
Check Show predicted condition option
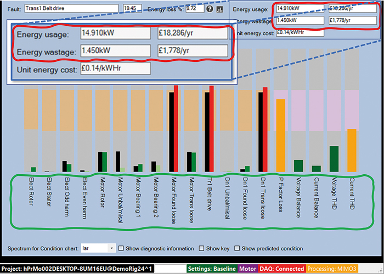[x=238, y=248]
